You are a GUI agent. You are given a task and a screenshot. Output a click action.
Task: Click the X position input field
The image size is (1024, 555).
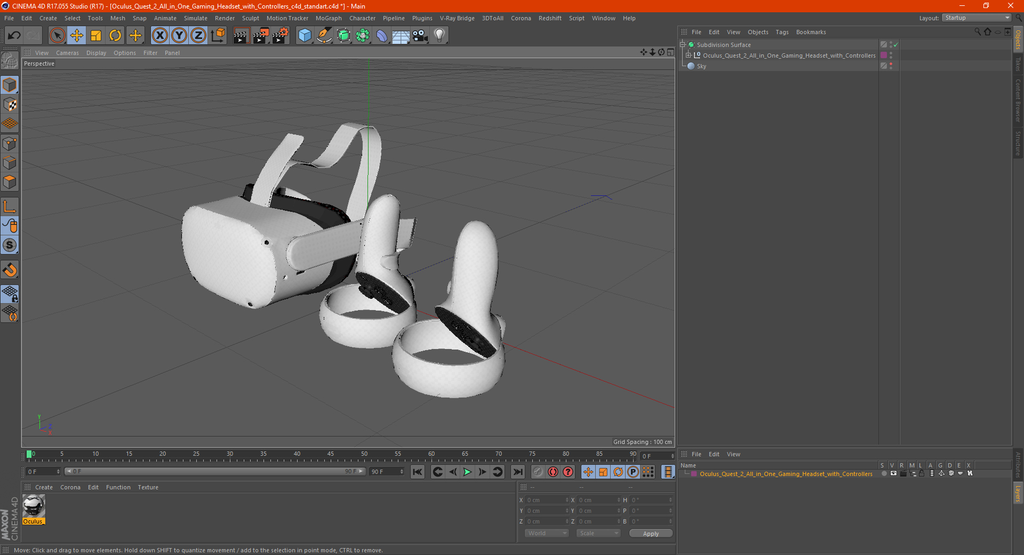click(x=547, y=500)
